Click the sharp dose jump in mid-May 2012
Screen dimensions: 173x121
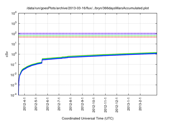point(42,61)
